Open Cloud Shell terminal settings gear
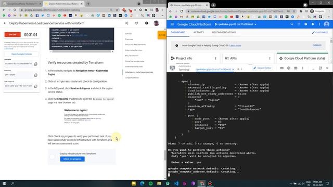The width and height of the screenshot is (333, 187). point(289,68)
